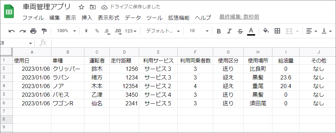Viewport: 336px width, 133px height.
Task: Click the select-all corner box
Action: [x=7, y=52]
